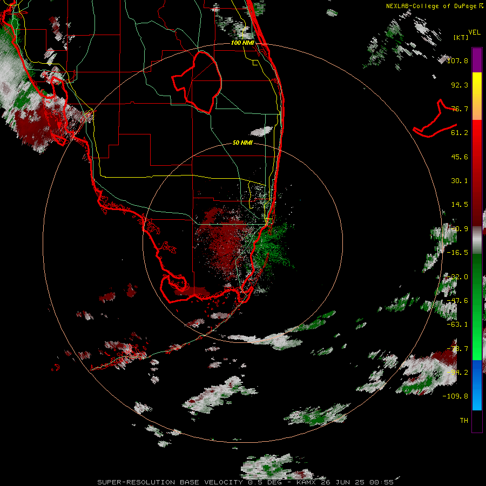
Task: Click the NEXLAB-College of DuPage label
Action: (x=432, y=6)
